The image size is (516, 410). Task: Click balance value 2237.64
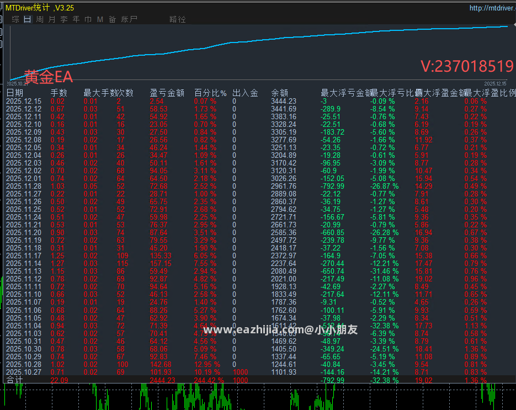[284, 264]
